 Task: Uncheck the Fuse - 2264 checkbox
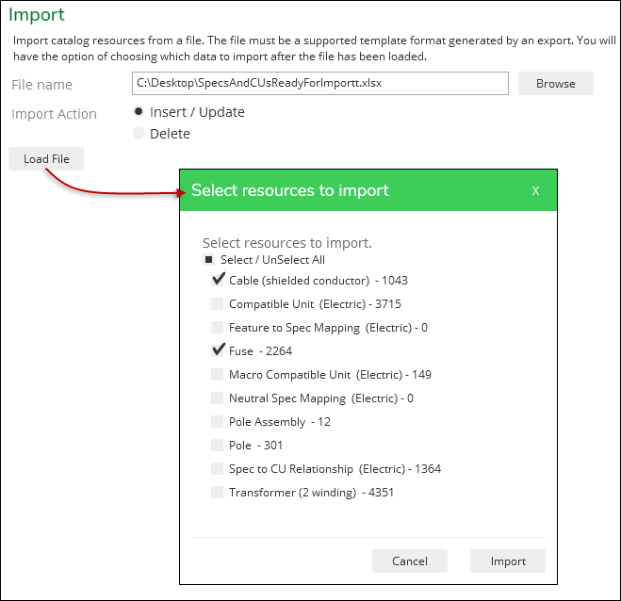point(218,350)
